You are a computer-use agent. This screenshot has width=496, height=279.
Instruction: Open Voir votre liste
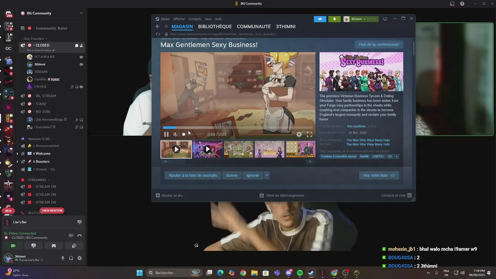379,175
